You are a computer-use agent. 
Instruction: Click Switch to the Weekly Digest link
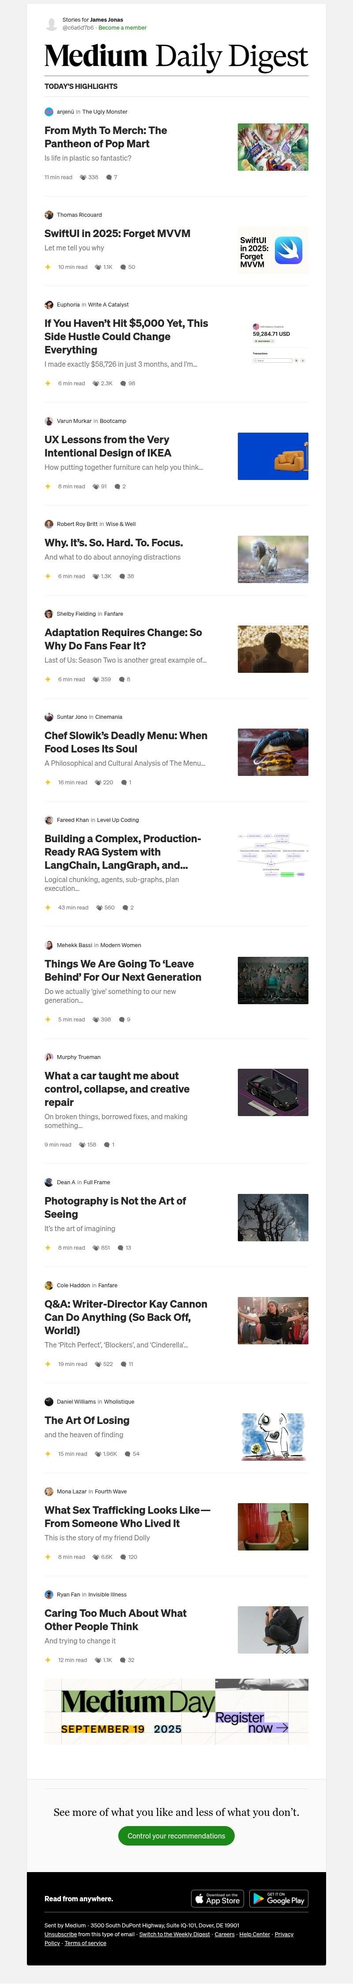pos(175,1934)
